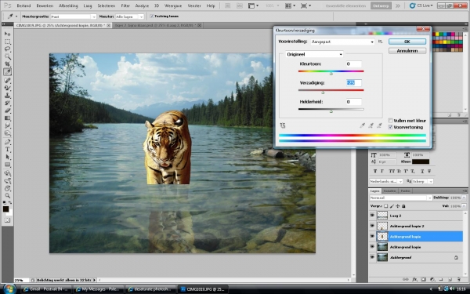Toggle lock all for layer
This screenshot has width=470, height=294.
(403, 206)
